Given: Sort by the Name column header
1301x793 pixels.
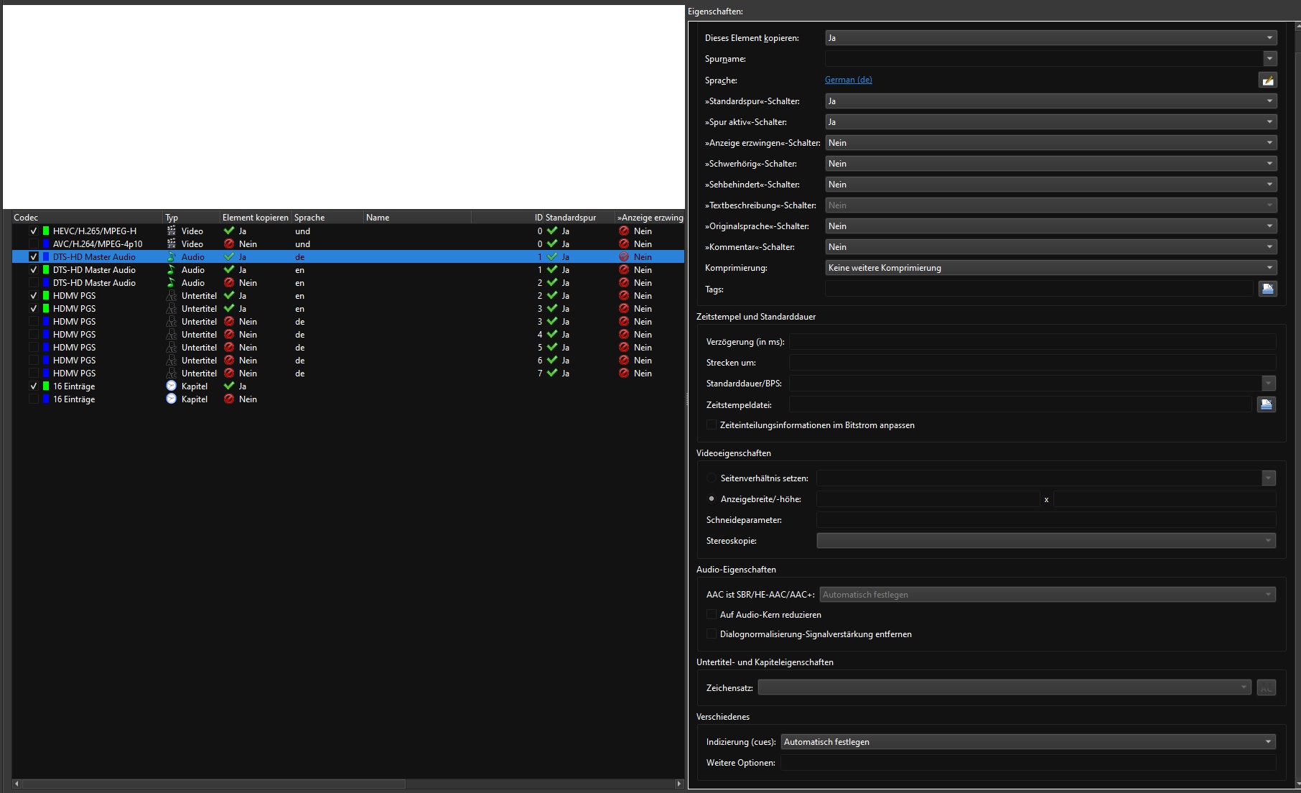Looking at the screenshot, I should click(x=417, y=218).
